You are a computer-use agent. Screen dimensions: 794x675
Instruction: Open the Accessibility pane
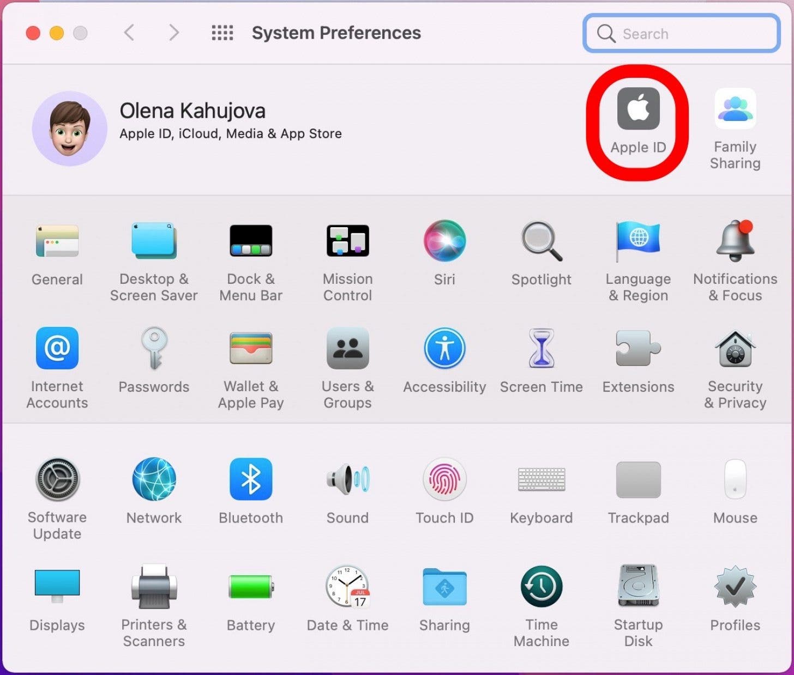pyautogui.click(x=444, y=349)
